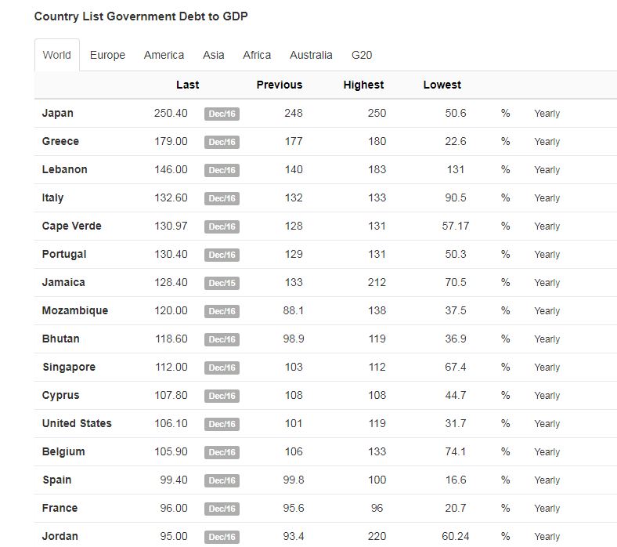Open the Cape Verde link
617x547 pixels.
click(x=72, y=226)
